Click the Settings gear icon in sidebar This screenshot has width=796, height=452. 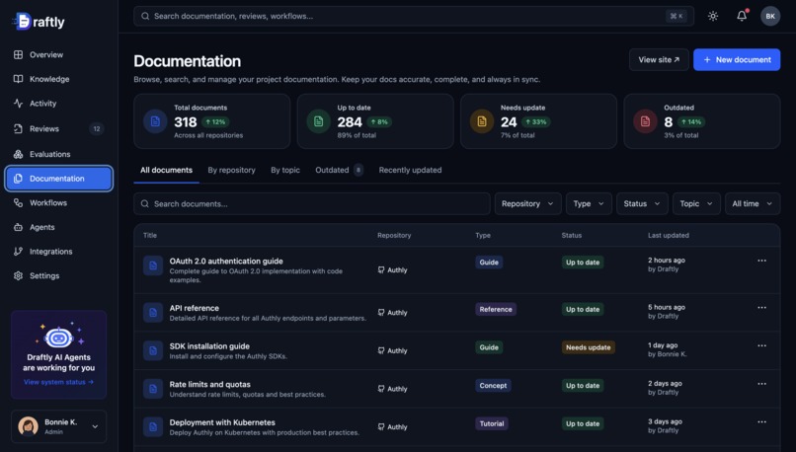pyautogui.click(x=19, y=276)
